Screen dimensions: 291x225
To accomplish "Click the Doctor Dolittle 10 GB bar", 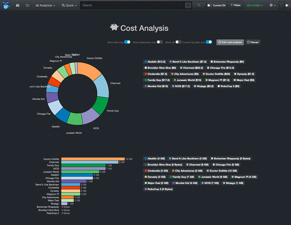I will point(93,159).
